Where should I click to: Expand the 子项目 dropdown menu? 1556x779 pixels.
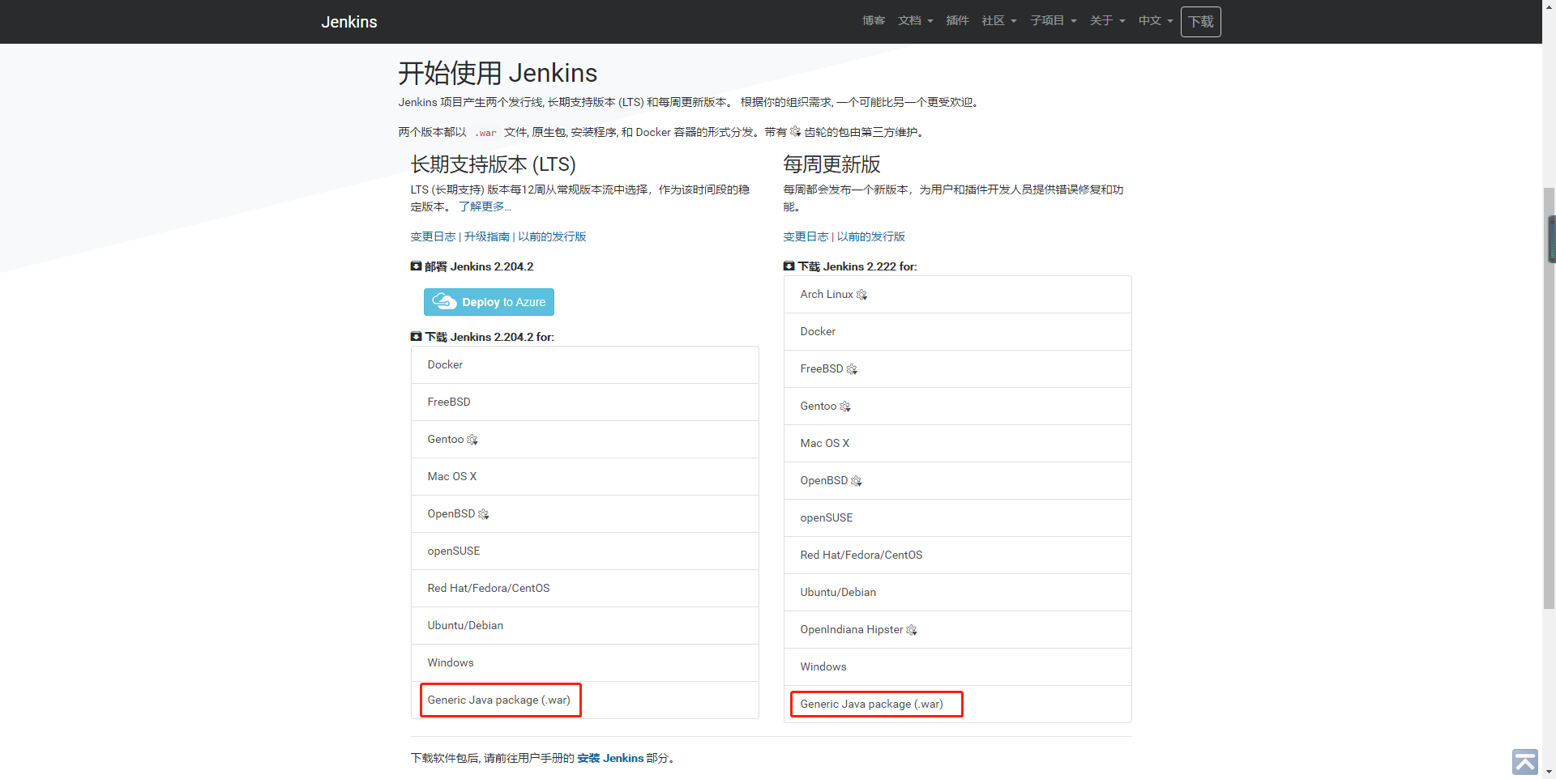[1054, 21]
